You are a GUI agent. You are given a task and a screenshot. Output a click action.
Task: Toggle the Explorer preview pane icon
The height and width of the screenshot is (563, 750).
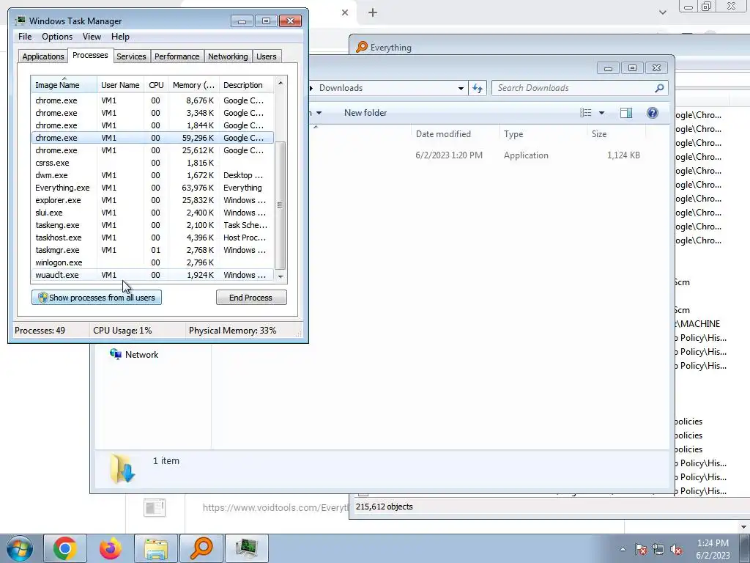pos(626,113)
